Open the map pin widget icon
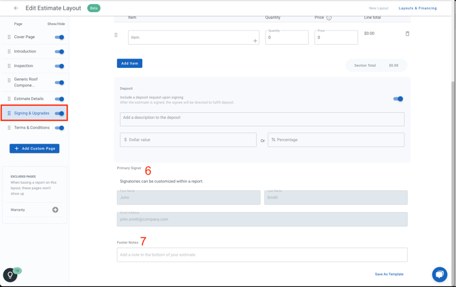This screenshot has height=287, width=456. pos(10,275)
